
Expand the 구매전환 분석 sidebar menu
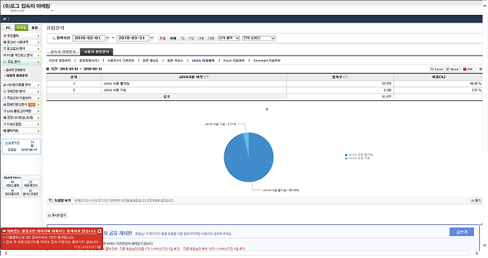pos(21,91)
